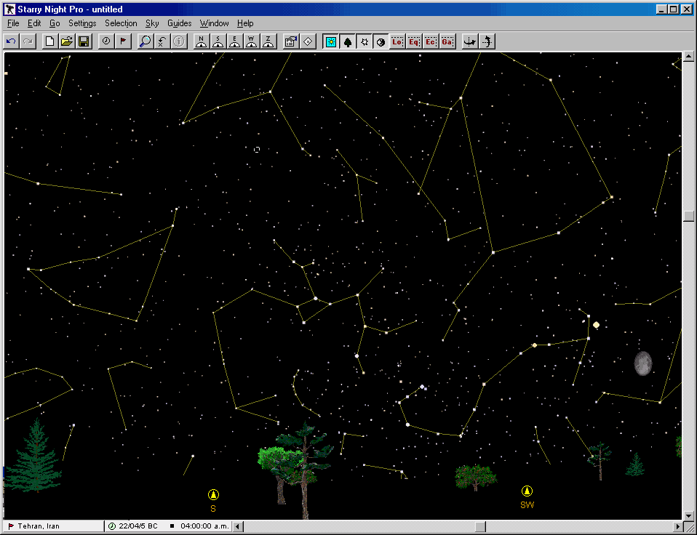Click the Moon in the sky view
This screenshot has height=535, width=697.
click(x=642, y=363)
